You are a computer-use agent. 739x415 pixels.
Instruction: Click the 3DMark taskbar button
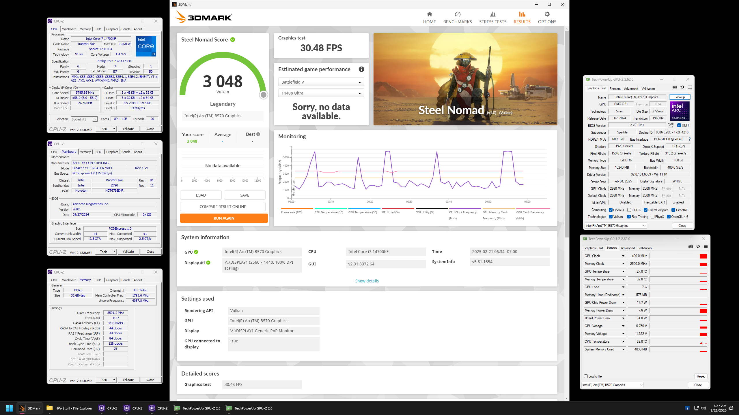click(x=29, y=408)
